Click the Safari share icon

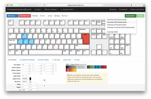[136, 5]
